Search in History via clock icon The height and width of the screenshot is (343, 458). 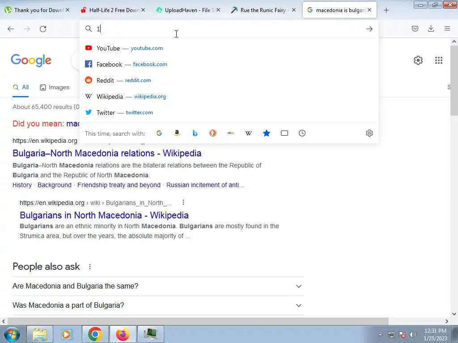coord(302,133)
